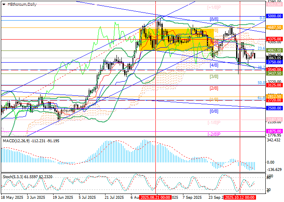
Task: Click the black current price 3863.05 label
Action: [274, 58]
